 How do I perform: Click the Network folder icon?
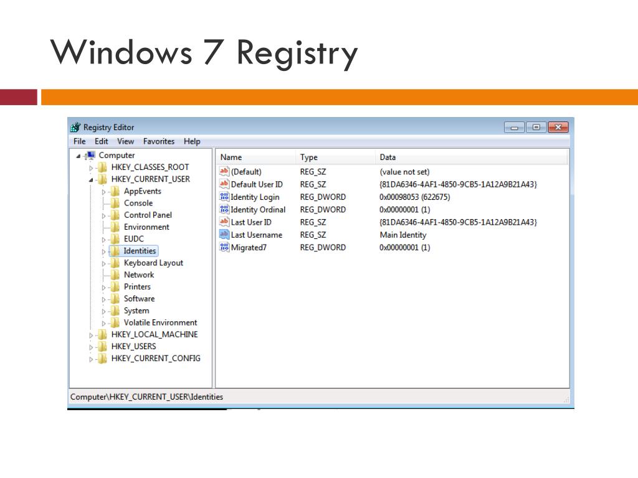(115, 274)
